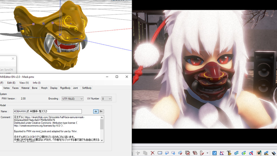The image size is (277, 156).
Task: Open the Edit (E) menu
Action: [11, 83]
